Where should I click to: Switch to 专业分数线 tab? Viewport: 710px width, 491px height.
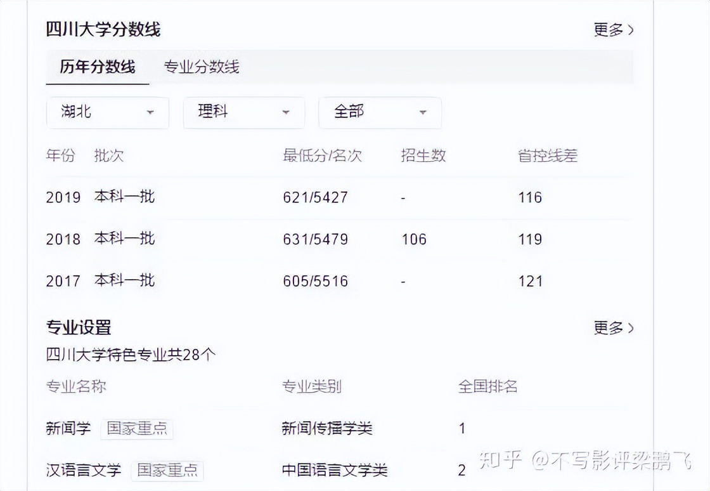tap(202, 67)
